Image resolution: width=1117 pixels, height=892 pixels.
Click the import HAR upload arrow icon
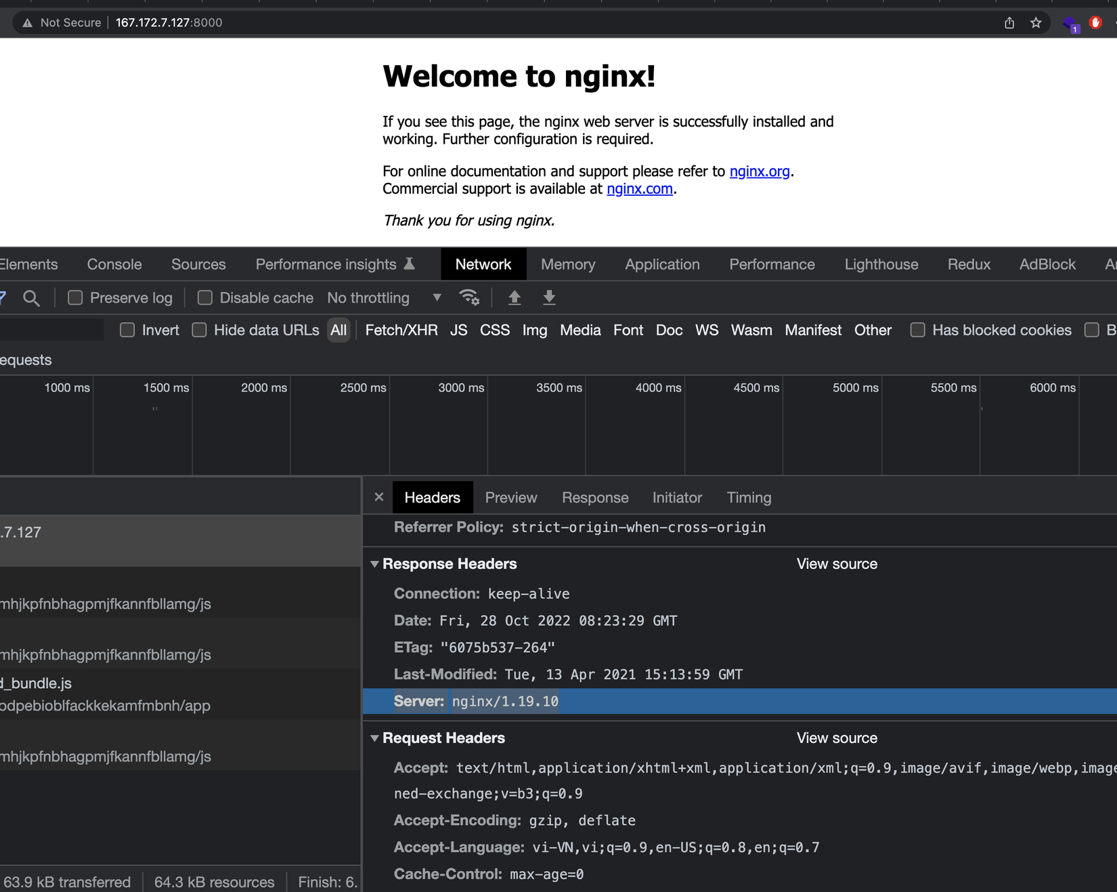(514, 297)
